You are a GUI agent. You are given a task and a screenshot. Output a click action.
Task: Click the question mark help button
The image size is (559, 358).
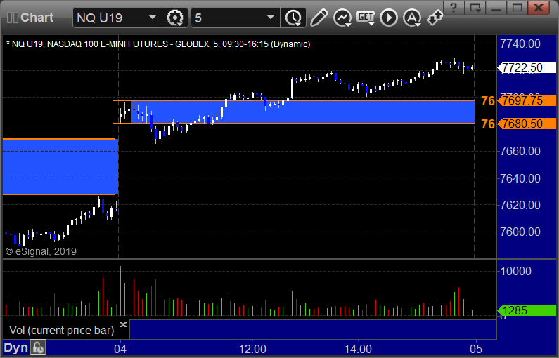(454, 8)
